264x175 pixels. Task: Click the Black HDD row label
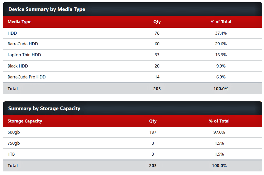click(18, 66)
